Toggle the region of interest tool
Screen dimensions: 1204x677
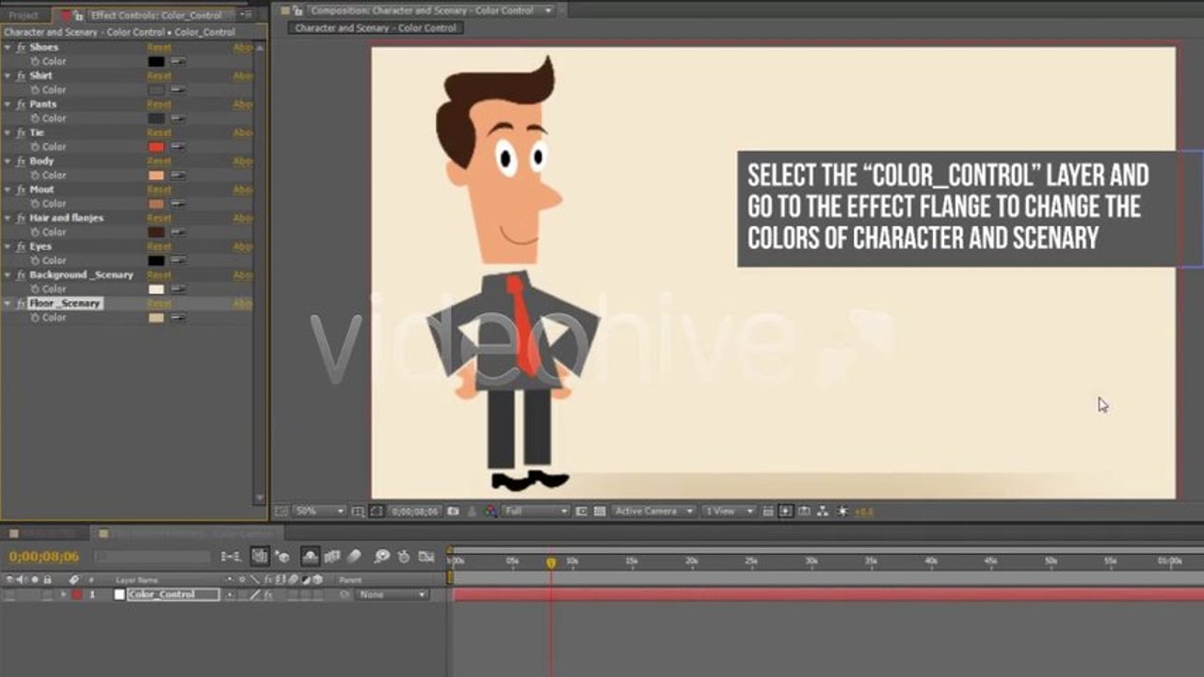[581, 511]
